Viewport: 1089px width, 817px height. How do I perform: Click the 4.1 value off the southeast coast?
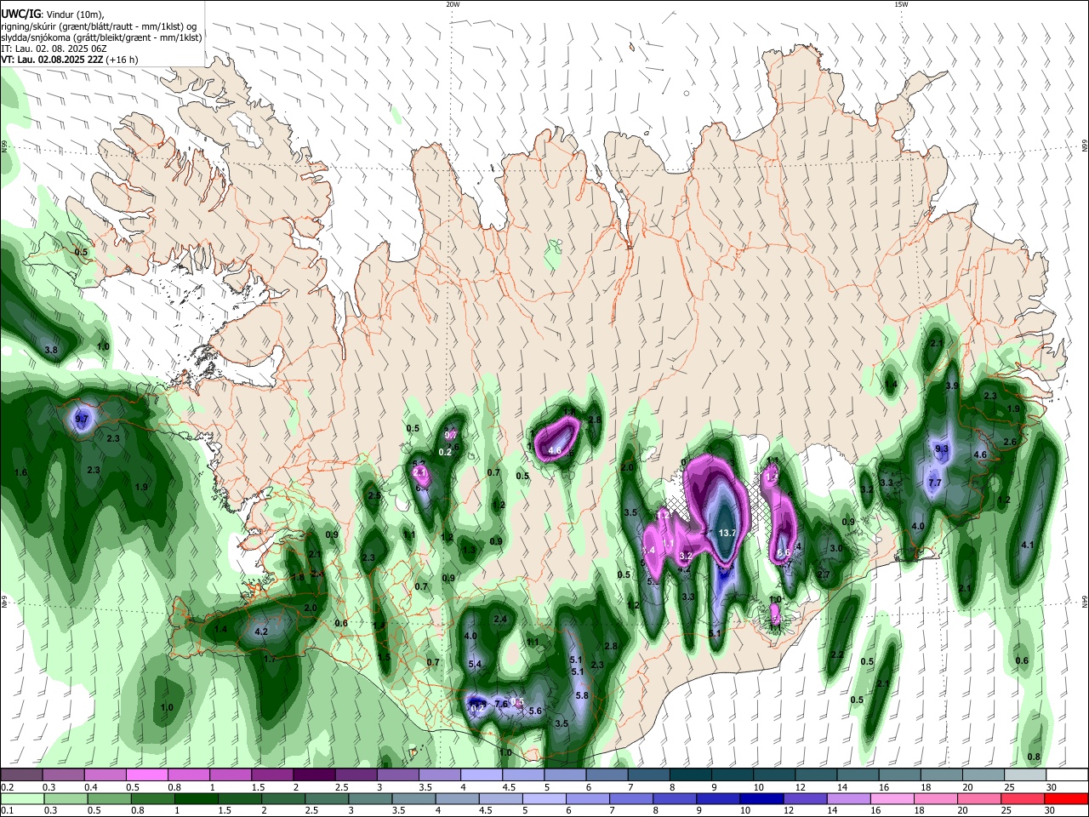pos(1027,545)
